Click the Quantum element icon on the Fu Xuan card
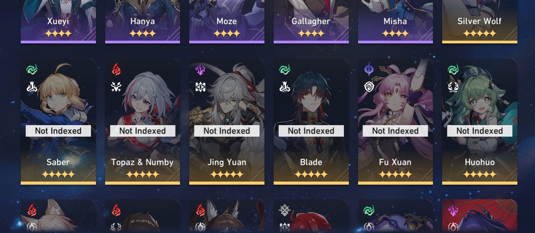This screenshot has height=233, width=535. click(369, 69)
